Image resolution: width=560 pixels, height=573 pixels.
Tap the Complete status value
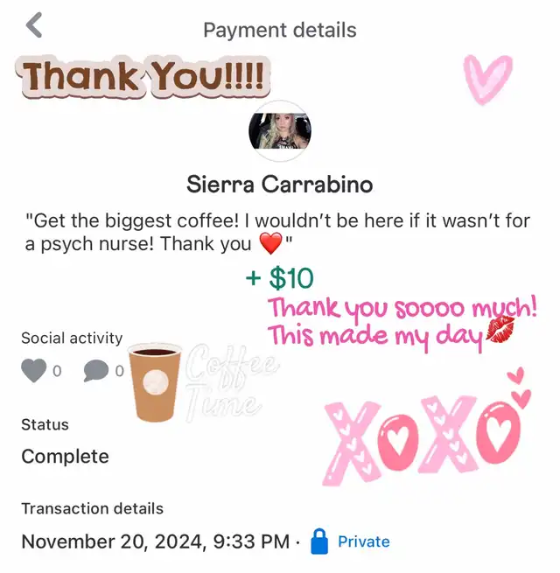(x=65, y=457)
